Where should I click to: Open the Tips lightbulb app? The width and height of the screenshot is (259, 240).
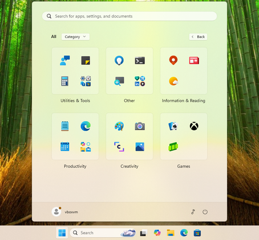coord(119,60)
